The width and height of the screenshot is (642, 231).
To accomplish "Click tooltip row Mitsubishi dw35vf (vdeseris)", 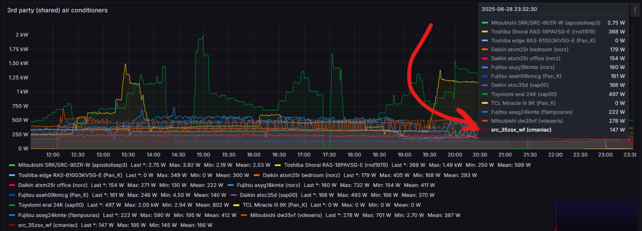I will tap(553, 121).
